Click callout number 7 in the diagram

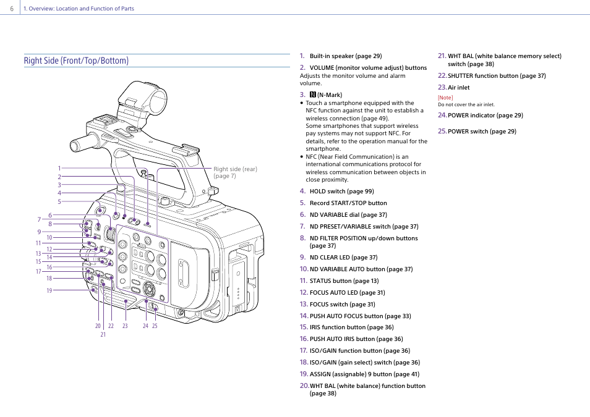coord(39,219)
